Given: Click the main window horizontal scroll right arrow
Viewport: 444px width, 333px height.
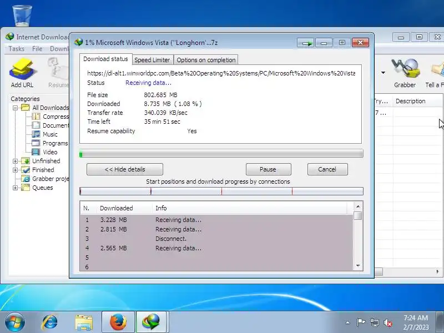Looking at the screenshot, I should point(437,271).
